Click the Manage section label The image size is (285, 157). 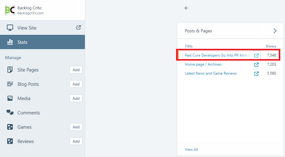(x=13, y=58)
